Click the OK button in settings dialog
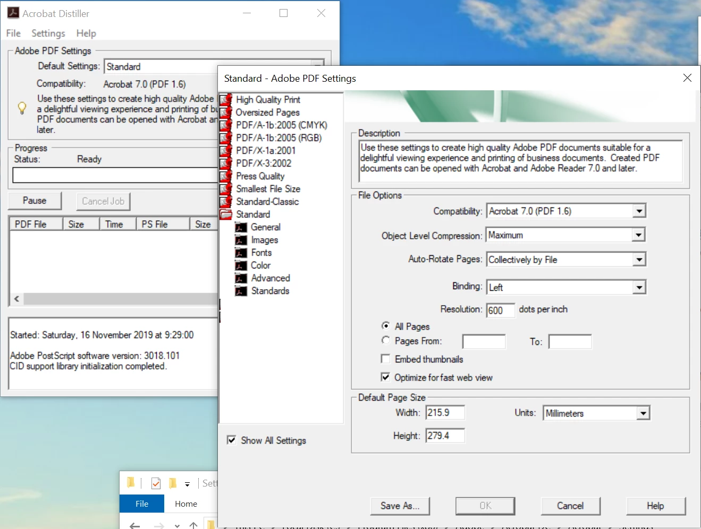Screen dimensions: 701x529 click(485, 506)
